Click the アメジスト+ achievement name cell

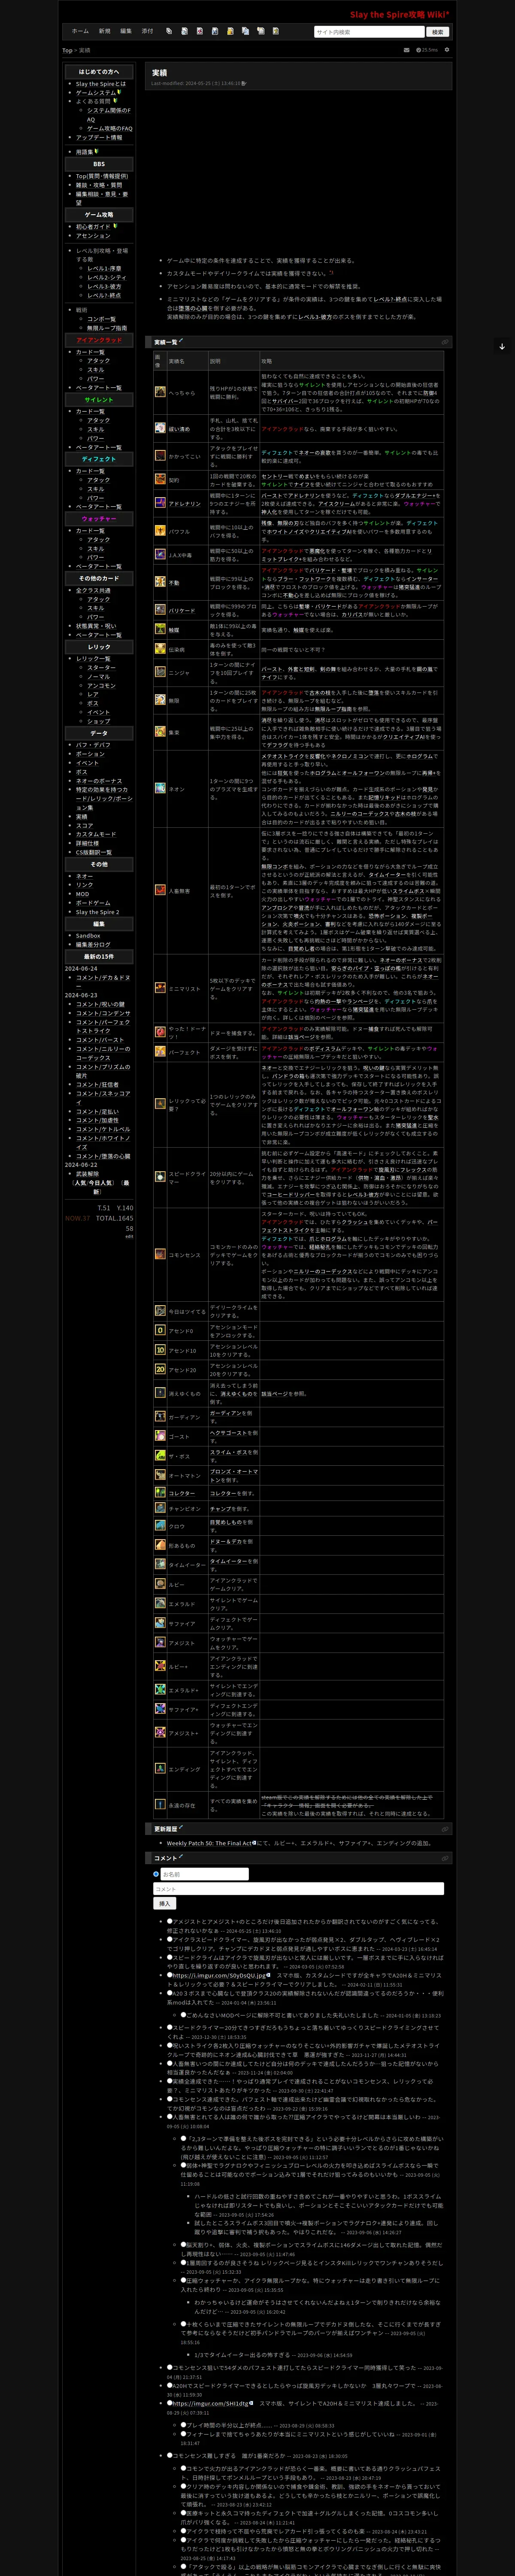(x=187, y=1732)
